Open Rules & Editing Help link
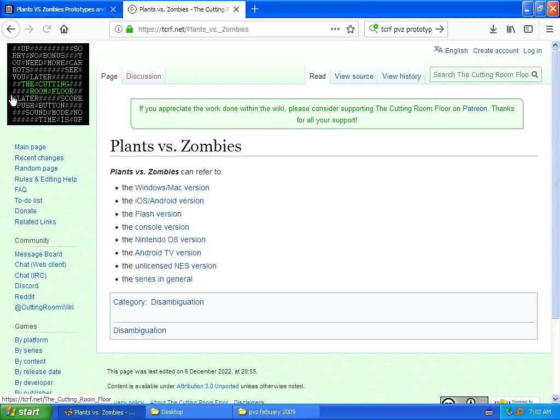 coord(46,179)
